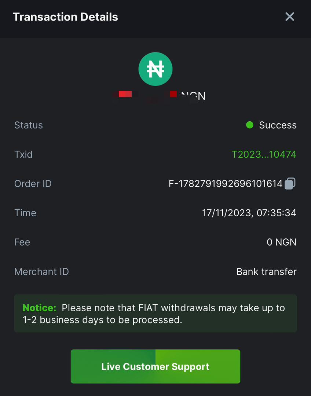This screenshot has height=396, width=311.
Task: Click the Fee row label
Action: [22, 242]
